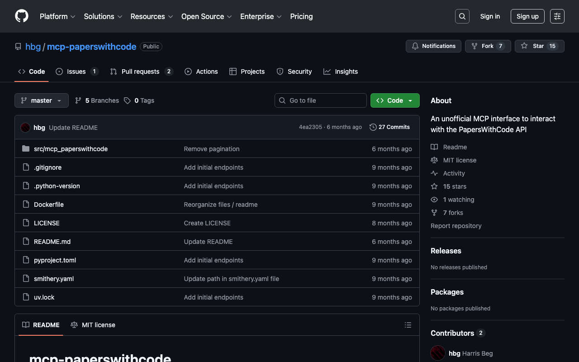Viewport: 579px width, 362px height.
Task: Star the mcp-paperswithcode repository
Action: (539, 46)
